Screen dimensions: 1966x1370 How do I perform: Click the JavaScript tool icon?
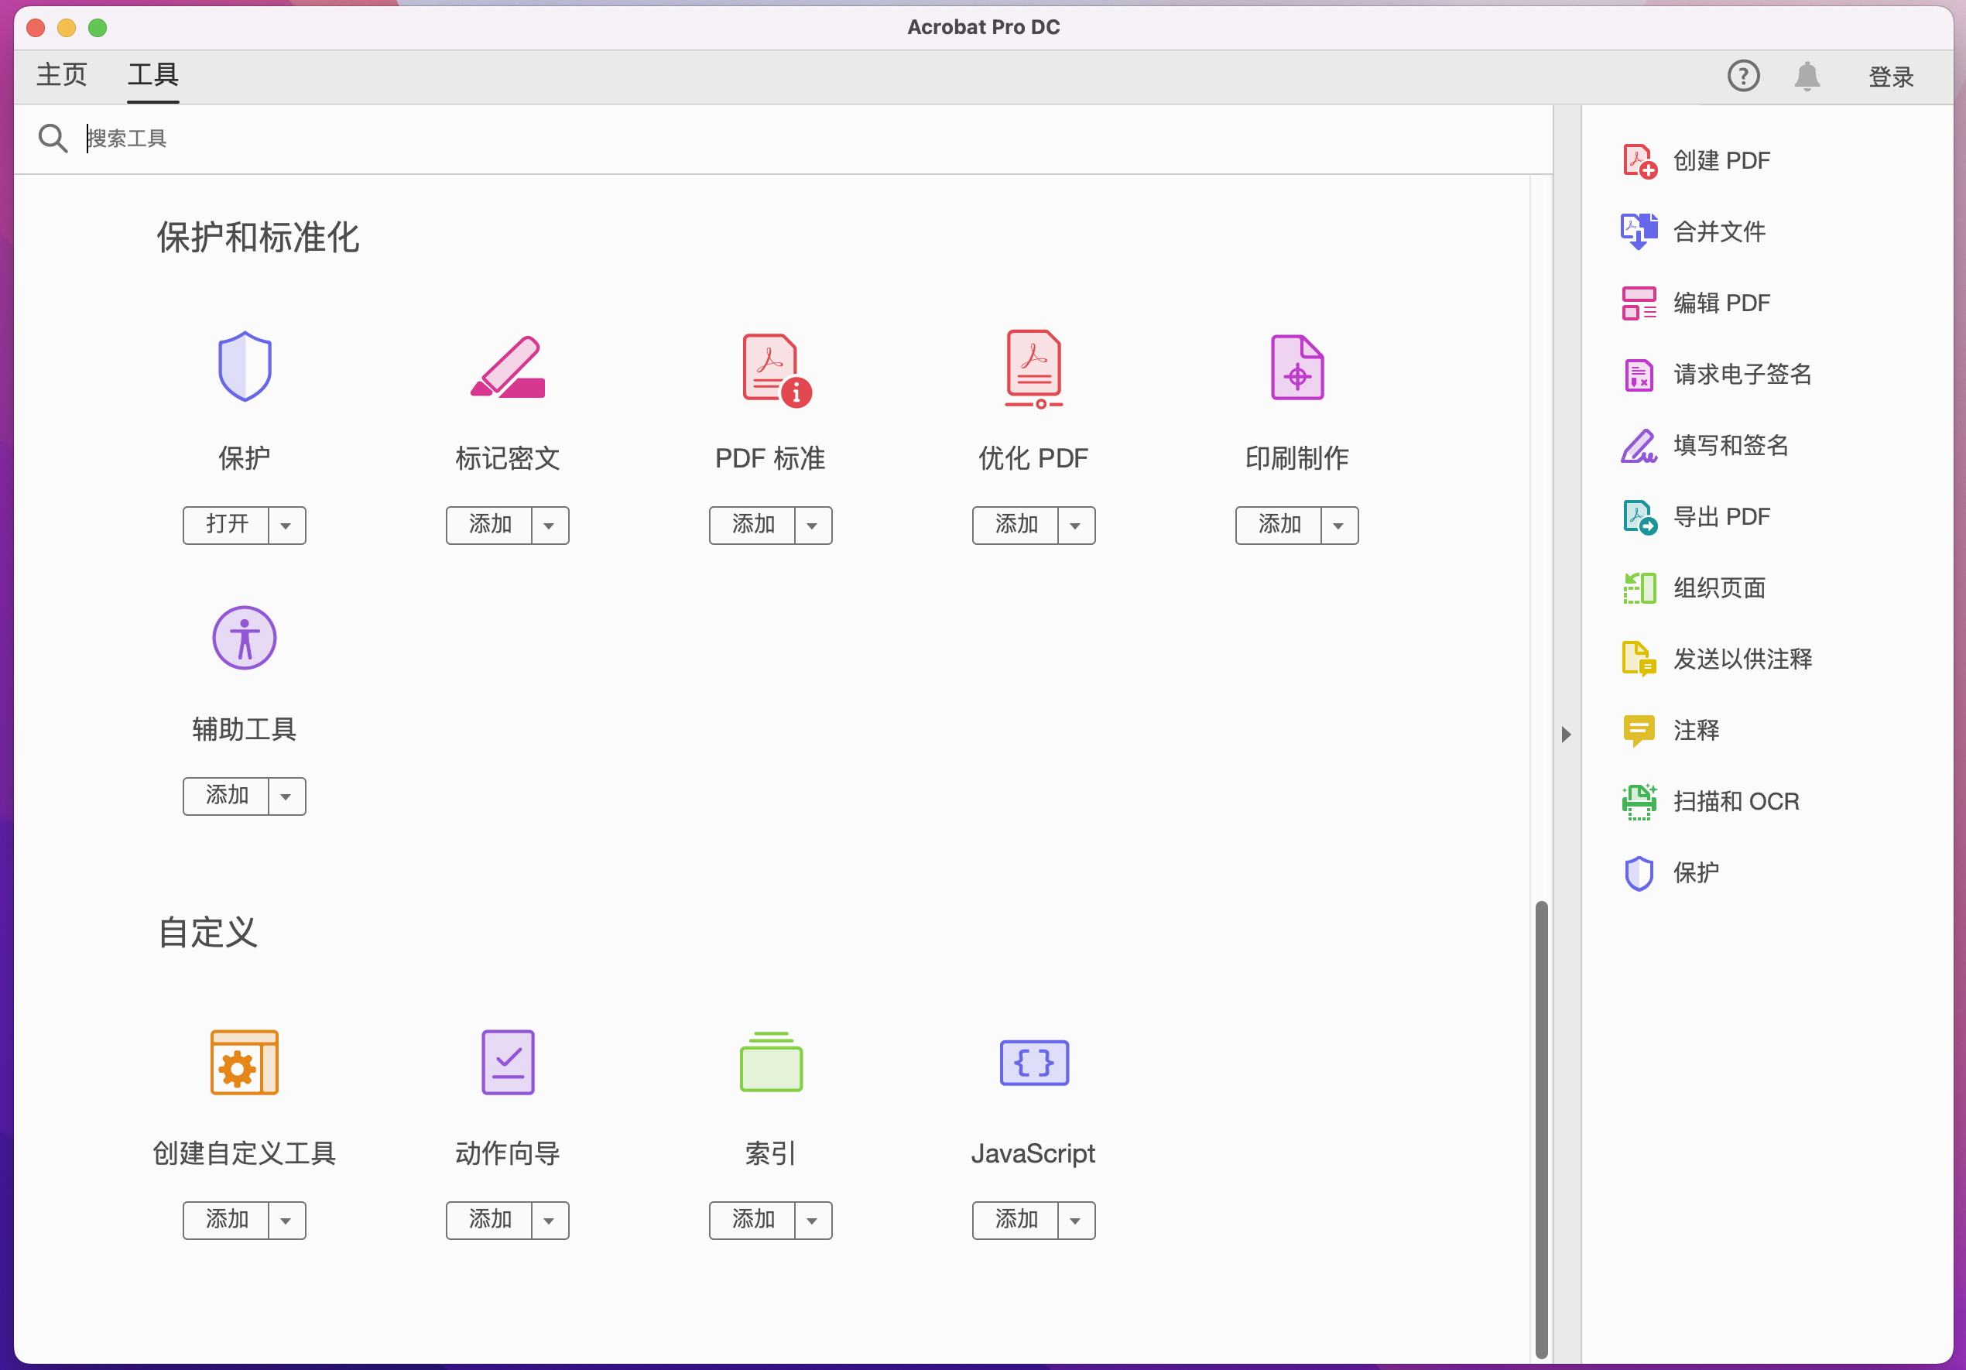click(x=1033, y=1063)
